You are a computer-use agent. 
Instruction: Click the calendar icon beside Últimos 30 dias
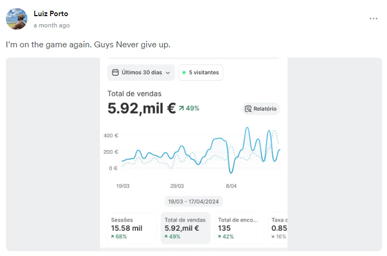(x=115, y=73)
